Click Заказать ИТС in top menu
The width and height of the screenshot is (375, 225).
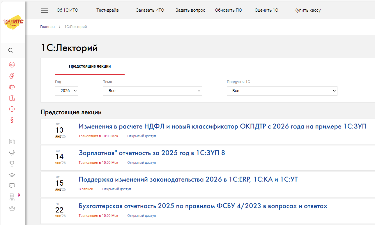tap(150, 10)
